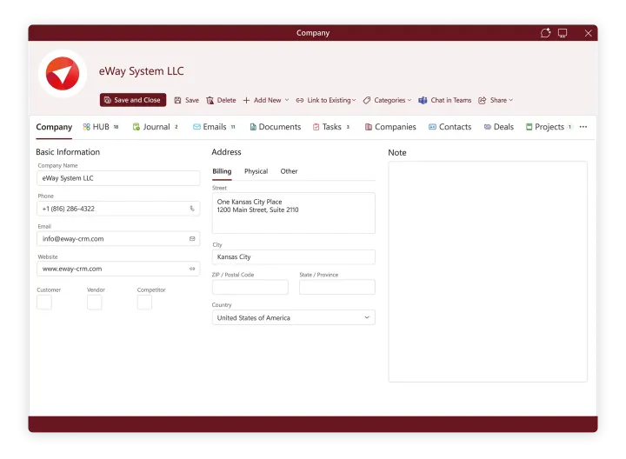
Task: Expand the Link to Existing dropdown arrow
Action: [354, 100]
